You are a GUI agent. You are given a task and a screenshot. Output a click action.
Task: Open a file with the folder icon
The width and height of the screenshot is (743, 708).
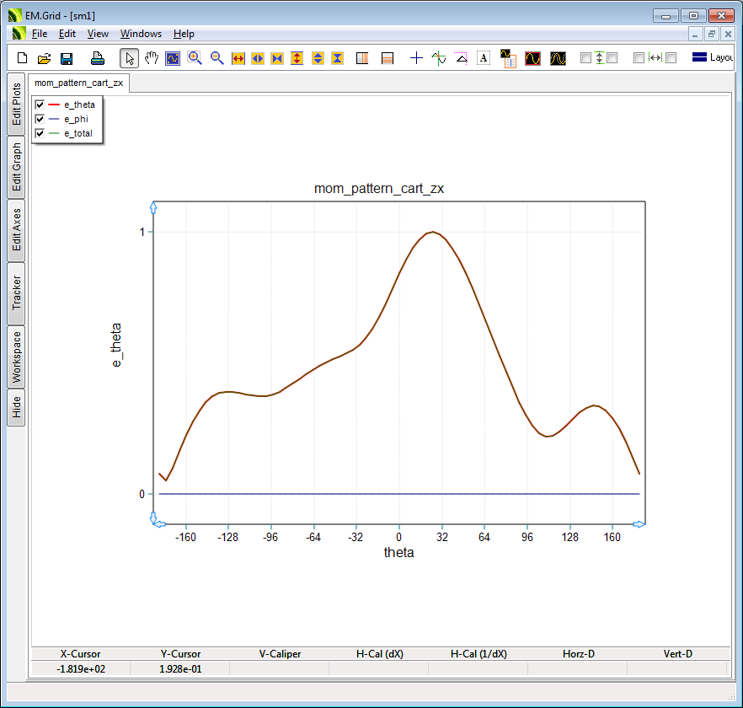[x=45, y=58]
